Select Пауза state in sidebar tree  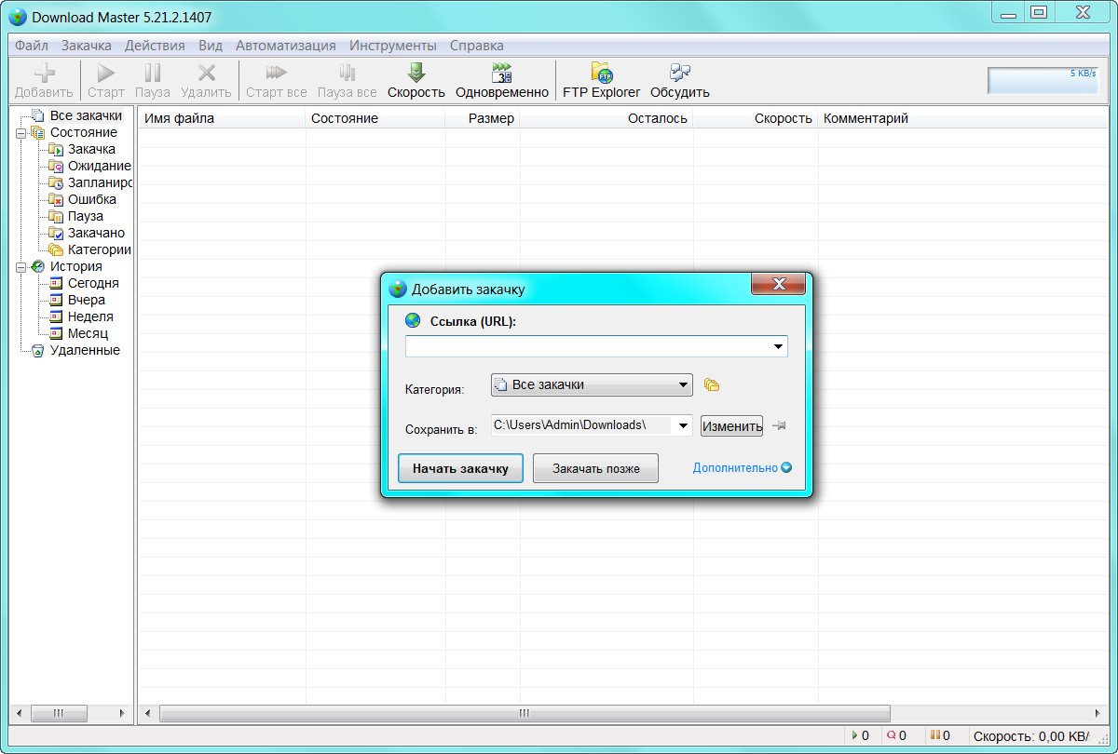pyautogui.click(x=86, y=216)
